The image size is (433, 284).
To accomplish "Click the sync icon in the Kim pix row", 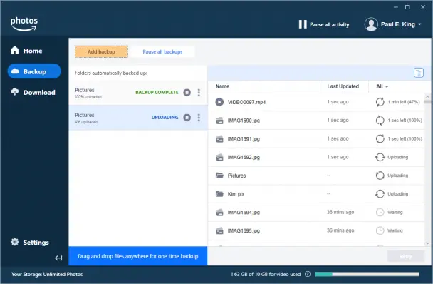I will (x=380, y=194).
